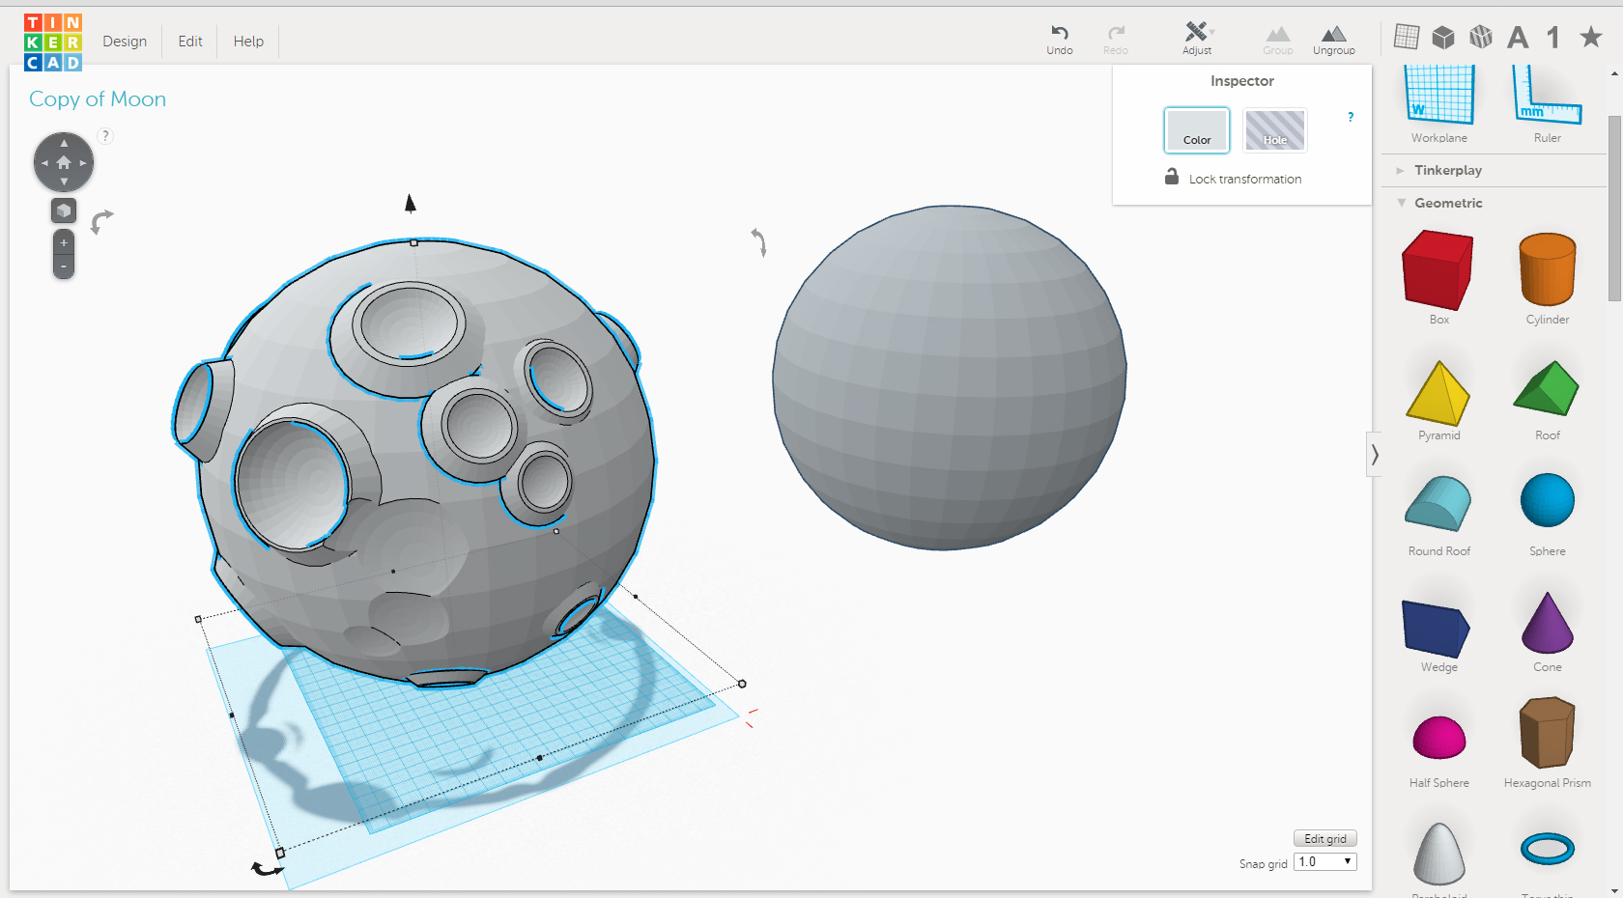Click the Edit grid button
Screen dimensions: 1623x898
point(1324,838)
